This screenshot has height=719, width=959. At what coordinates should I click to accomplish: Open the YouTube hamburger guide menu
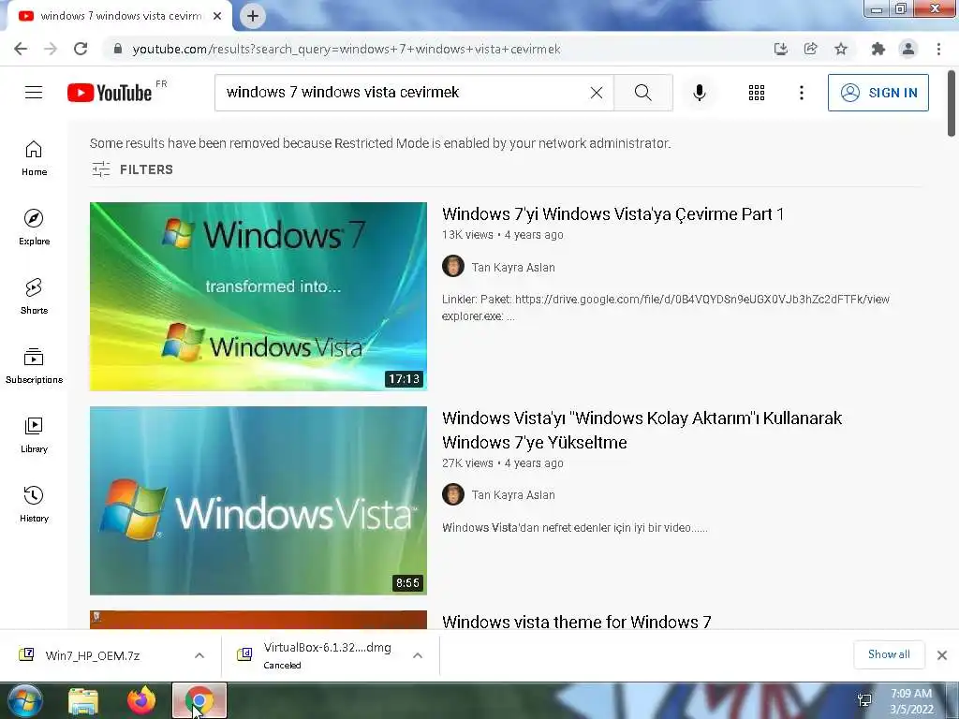tap(34, 93)
